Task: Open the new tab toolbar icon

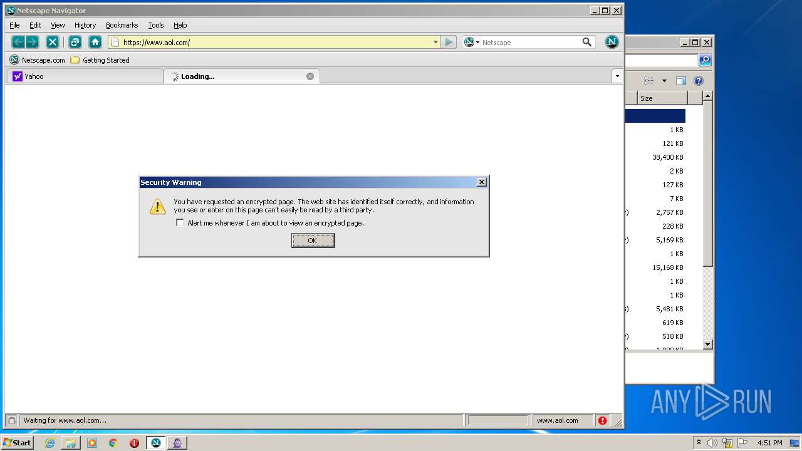Action: pyautogui.click(x=75, y=42)
